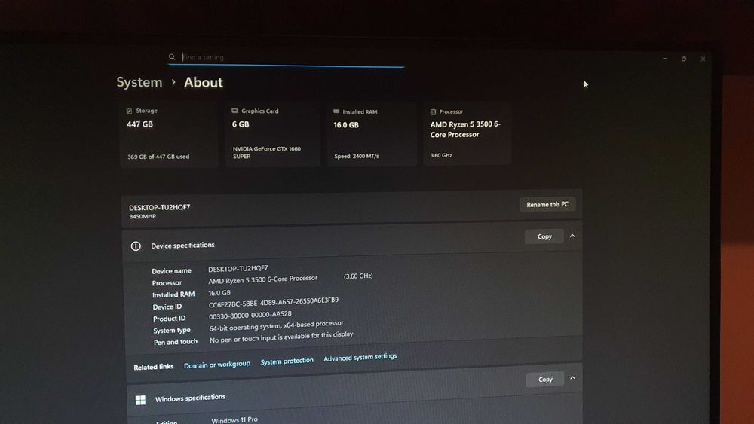Screen dimensions: 754x424
Task: Click the Installed RAM card icon
Action: (x=336, y=111)
